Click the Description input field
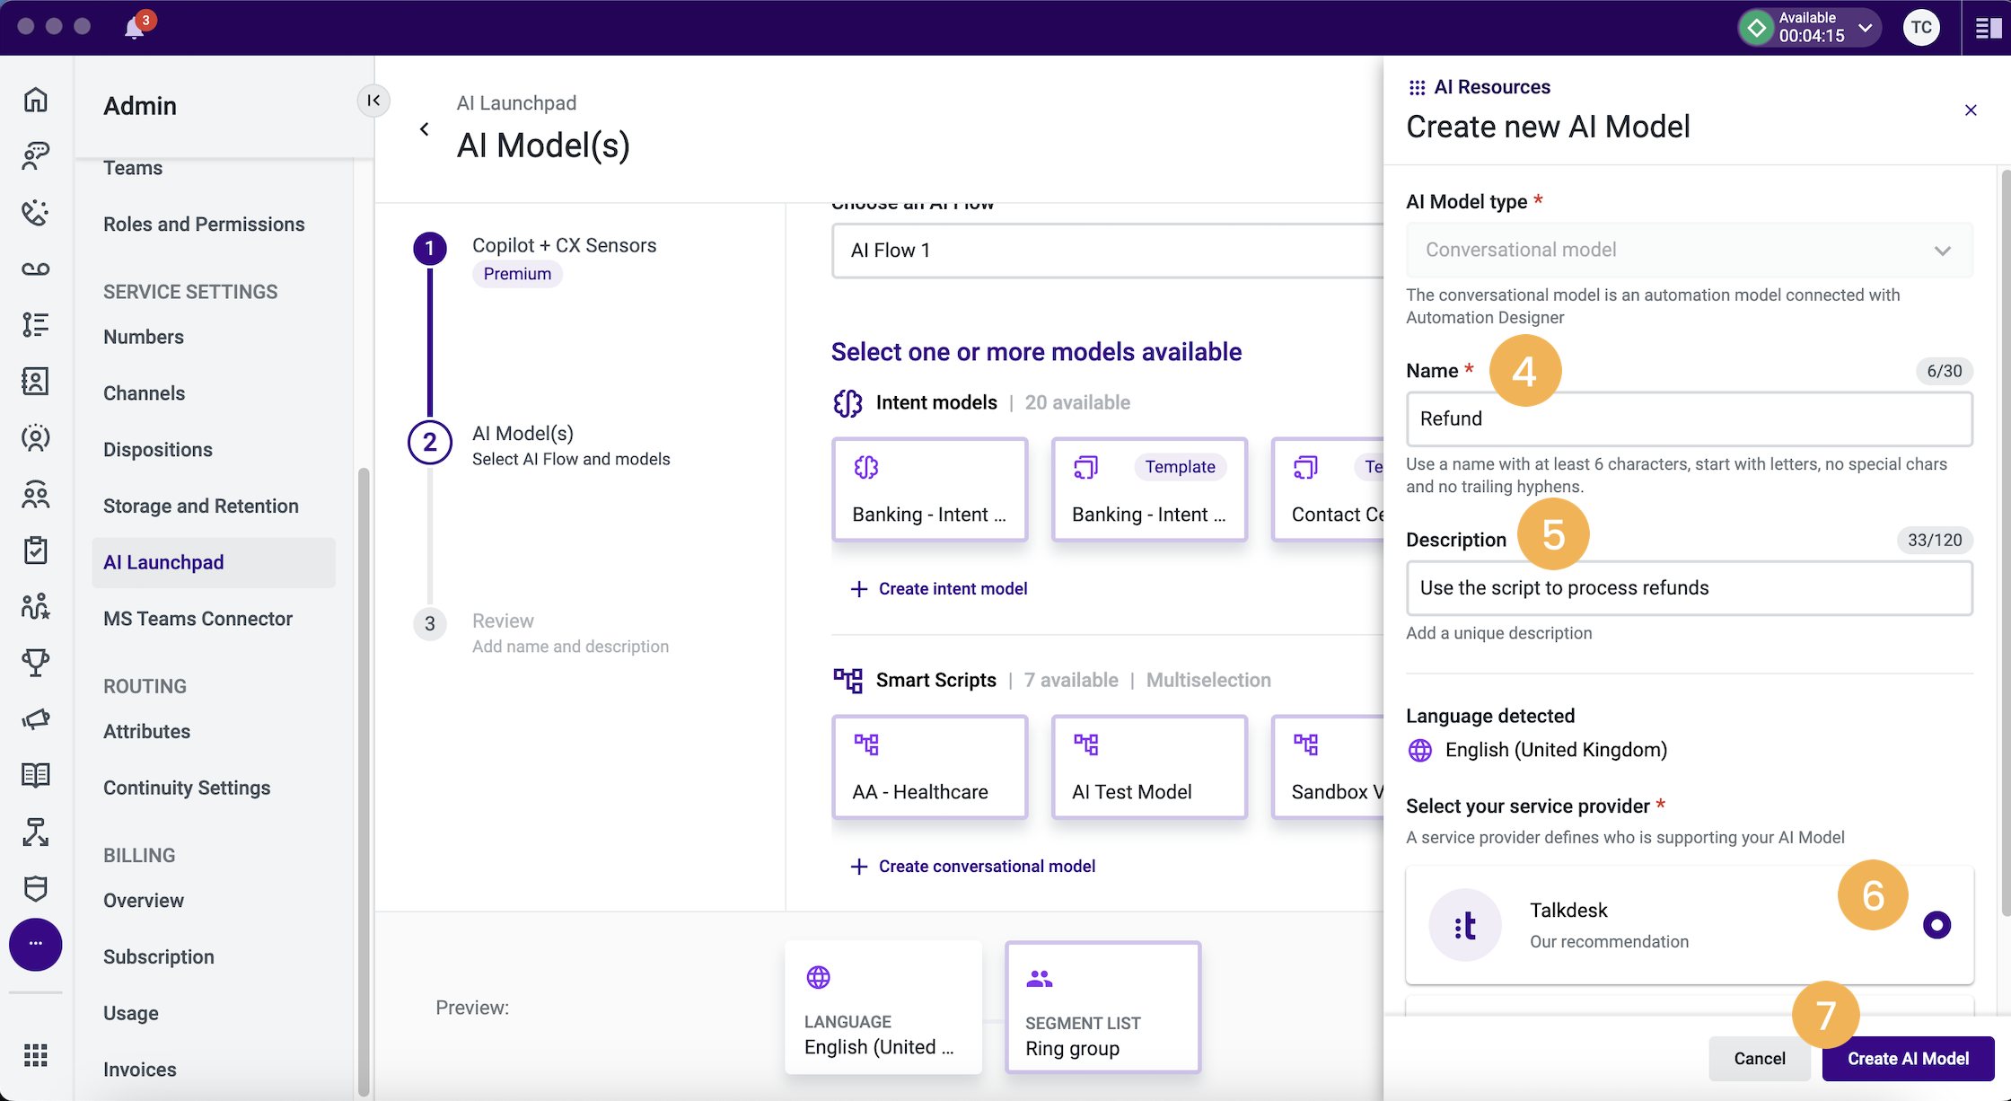The image size is (2011, 1101). 1689,588
